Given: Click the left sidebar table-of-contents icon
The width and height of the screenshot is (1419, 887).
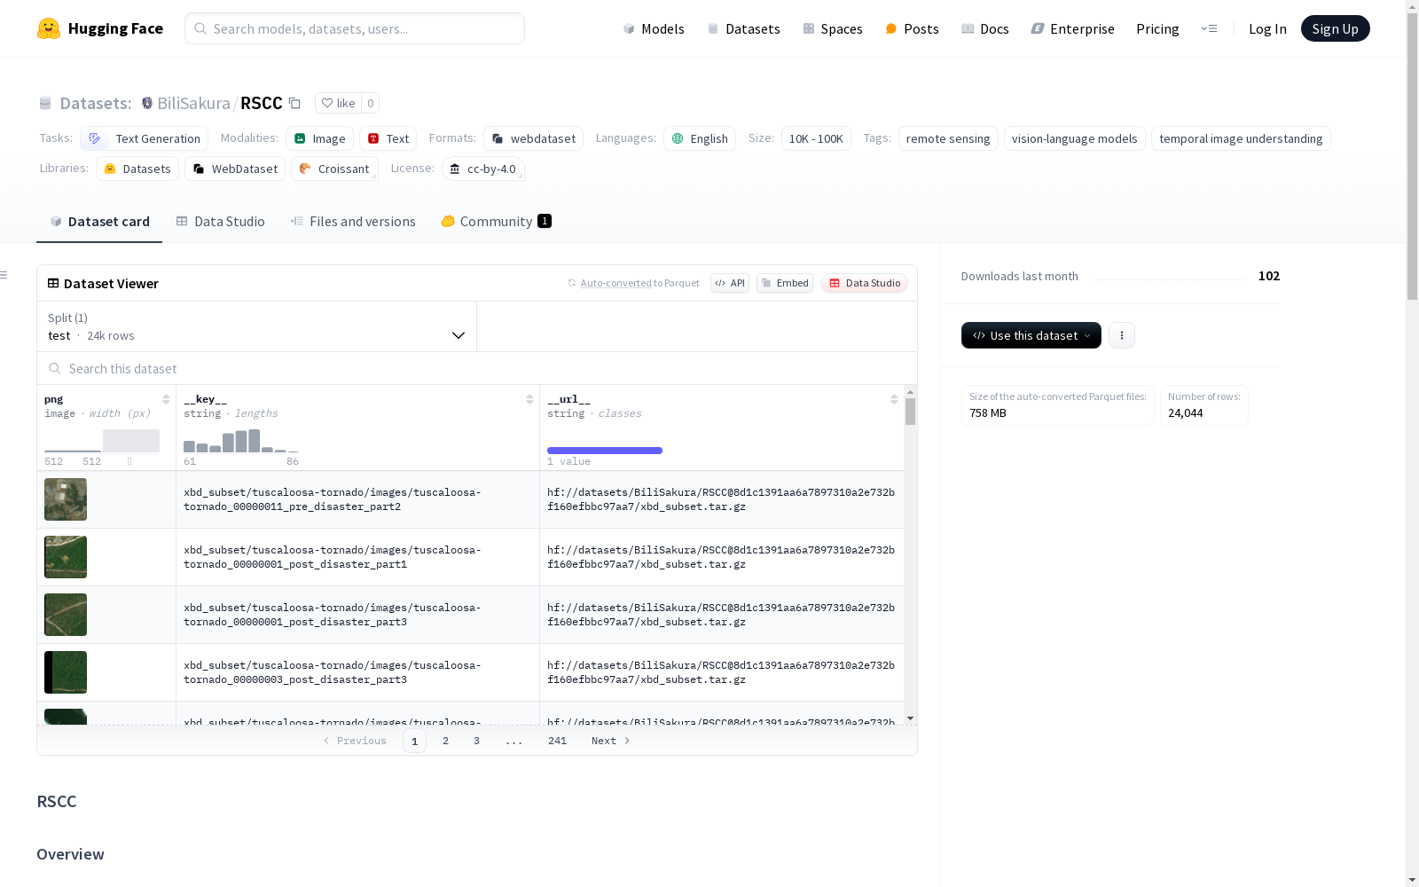Looking at the screenshot, I should 4,275.
